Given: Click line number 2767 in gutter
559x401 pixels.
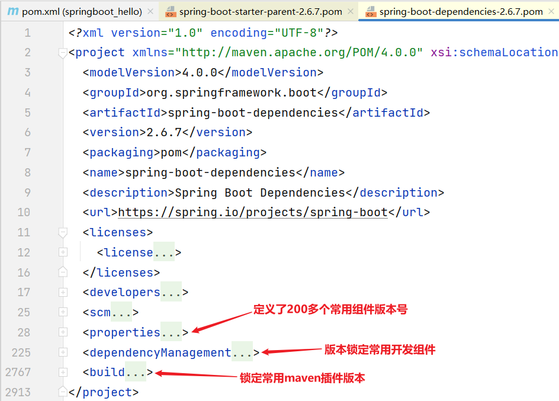Looking at the screenshot, I should click(x=18, y=373).
